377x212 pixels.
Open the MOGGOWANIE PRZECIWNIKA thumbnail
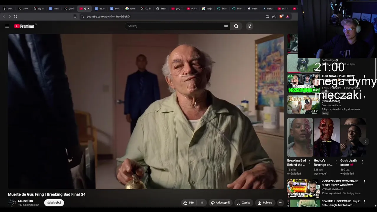304,83
